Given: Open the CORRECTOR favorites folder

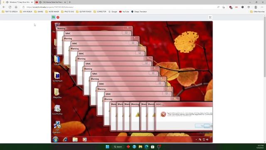Looking at the screenshot, I should point(100,12).
